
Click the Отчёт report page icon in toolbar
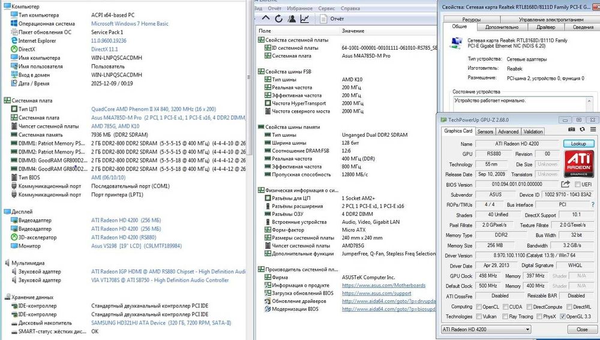pos(324,19)
